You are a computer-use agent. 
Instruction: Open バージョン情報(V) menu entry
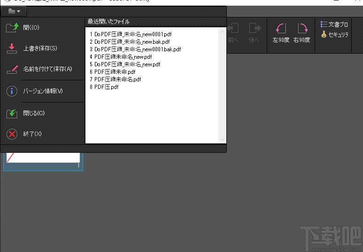coord(43,91)
